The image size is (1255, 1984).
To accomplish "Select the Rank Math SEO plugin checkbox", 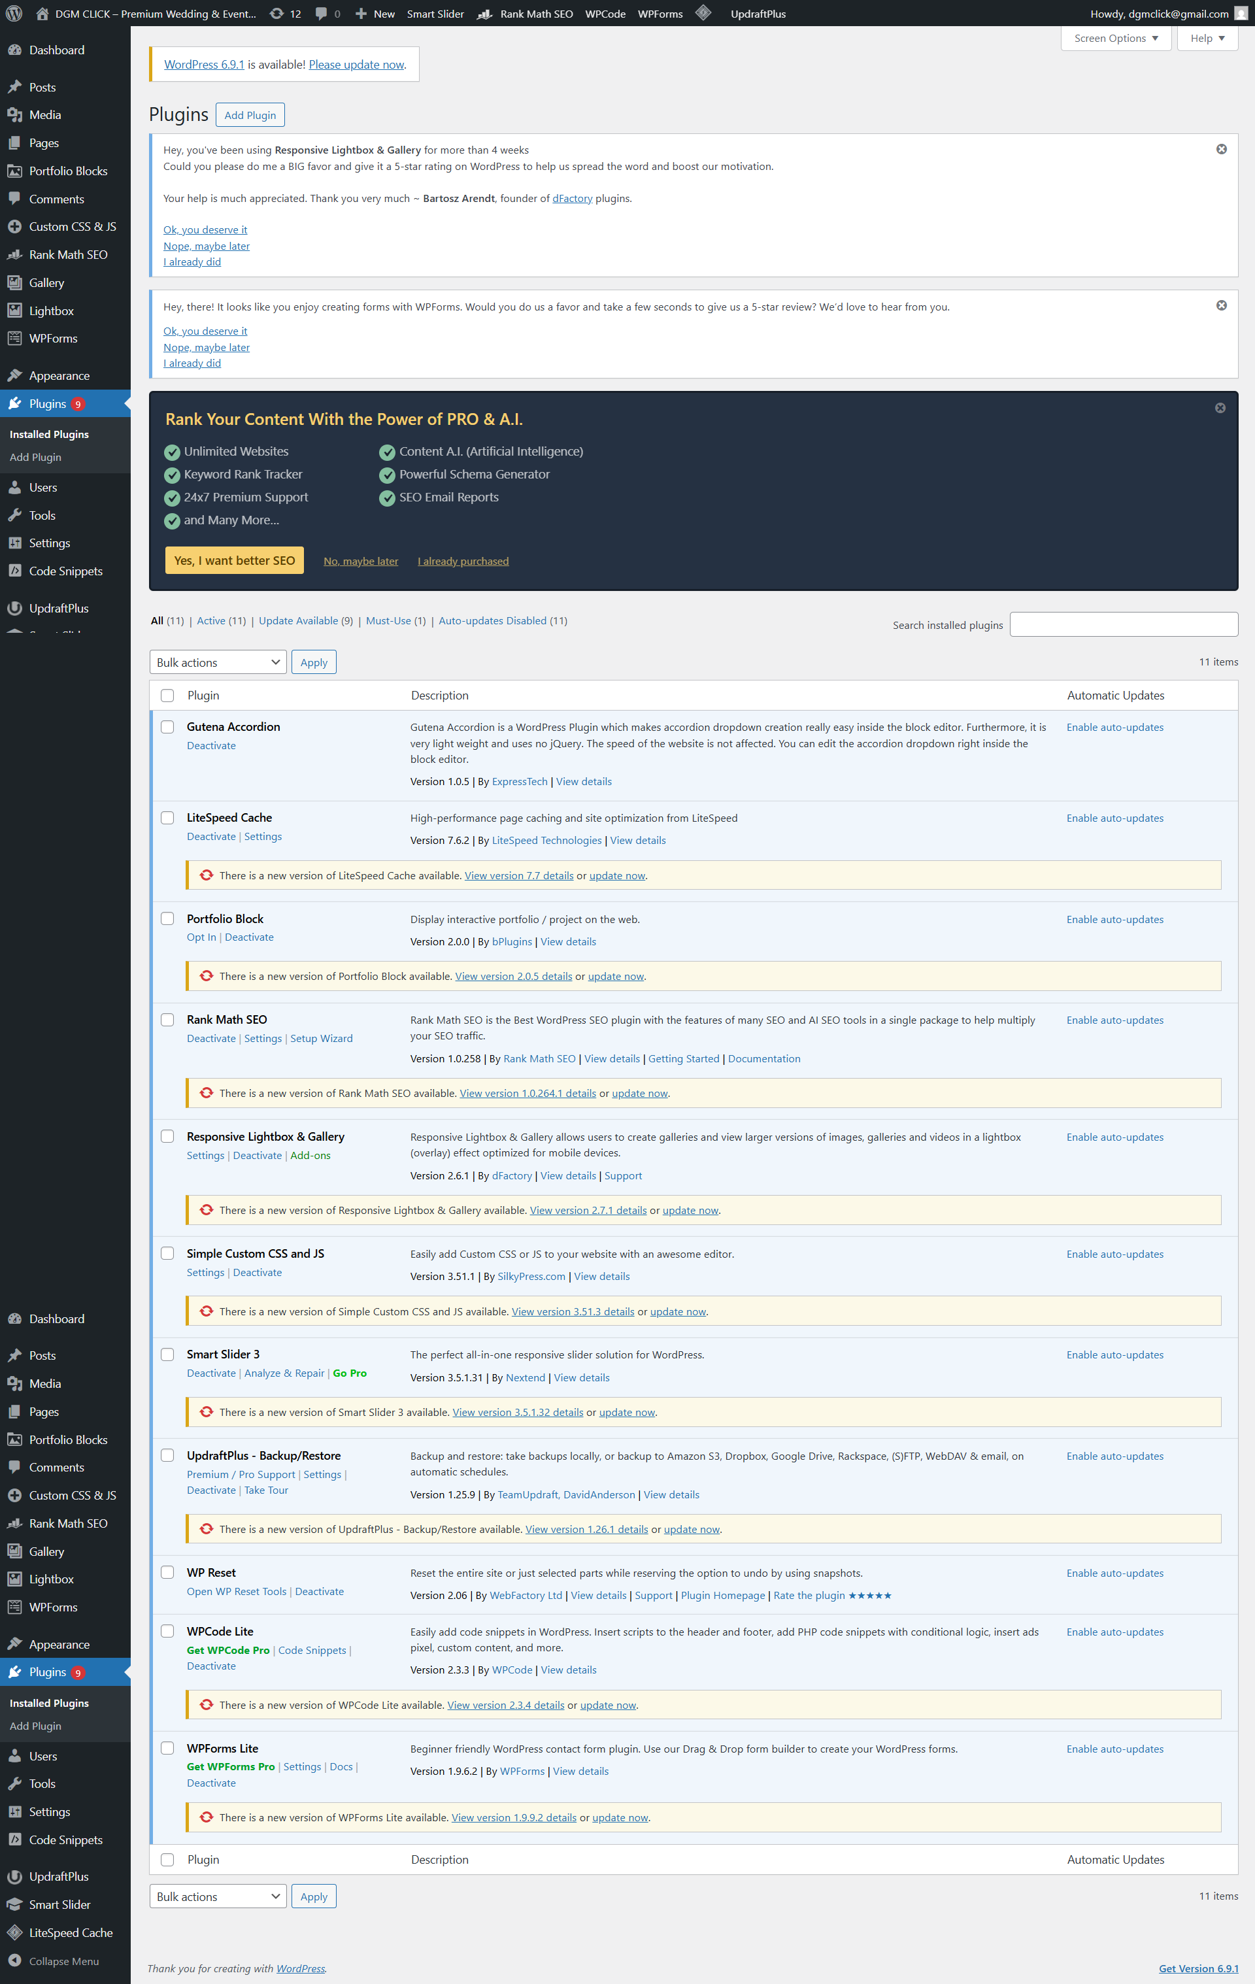I will (x=167, y=1019).
